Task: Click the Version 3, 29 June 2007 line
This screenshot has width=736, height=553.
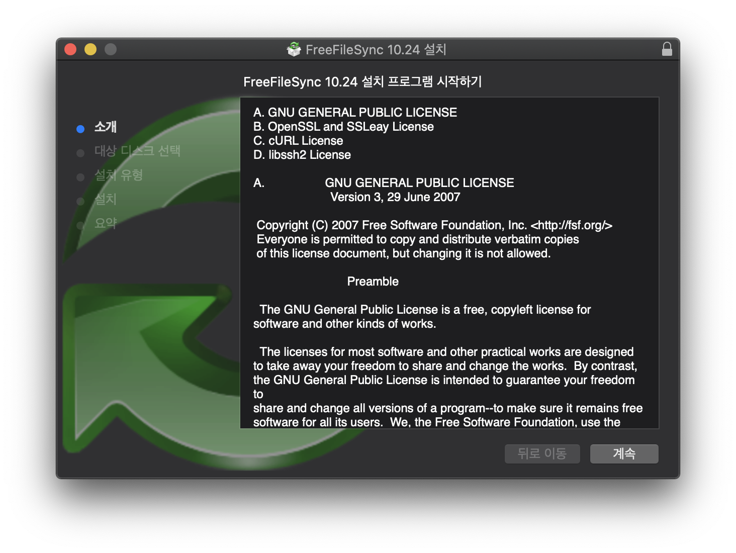Action: point(395,197)
